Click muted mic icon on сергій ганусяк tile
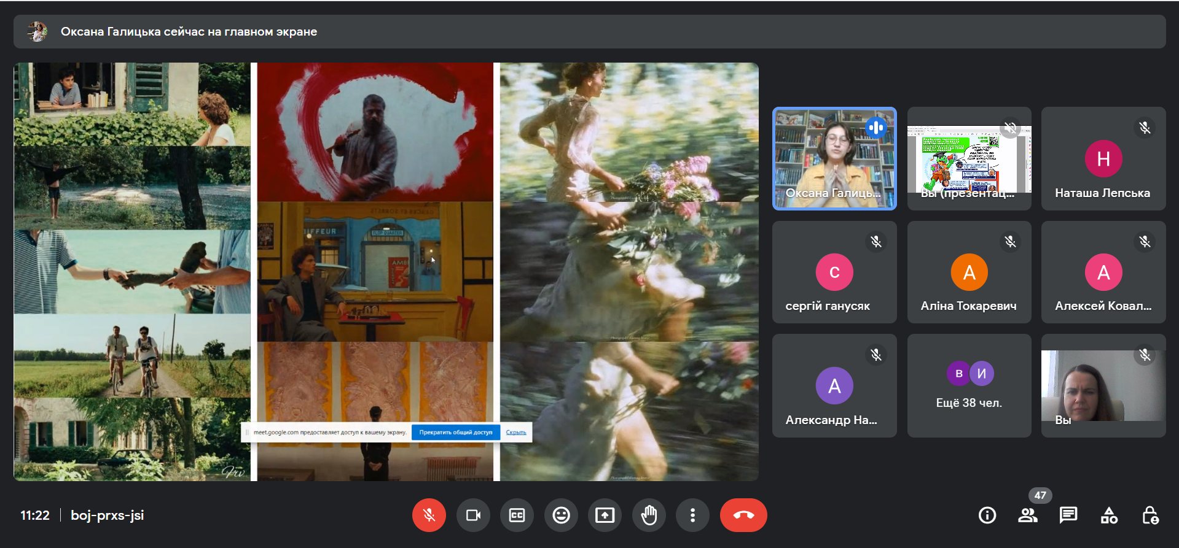Viewport: 1179px width, 548px height. click(x=876, y=242)
